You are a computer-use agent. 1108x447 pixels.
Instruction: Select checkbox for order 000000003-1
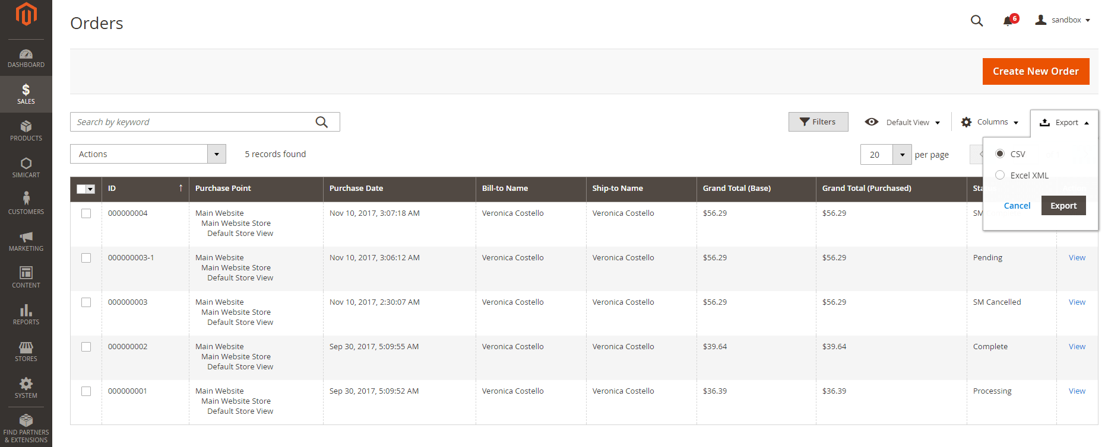[86, 258]
